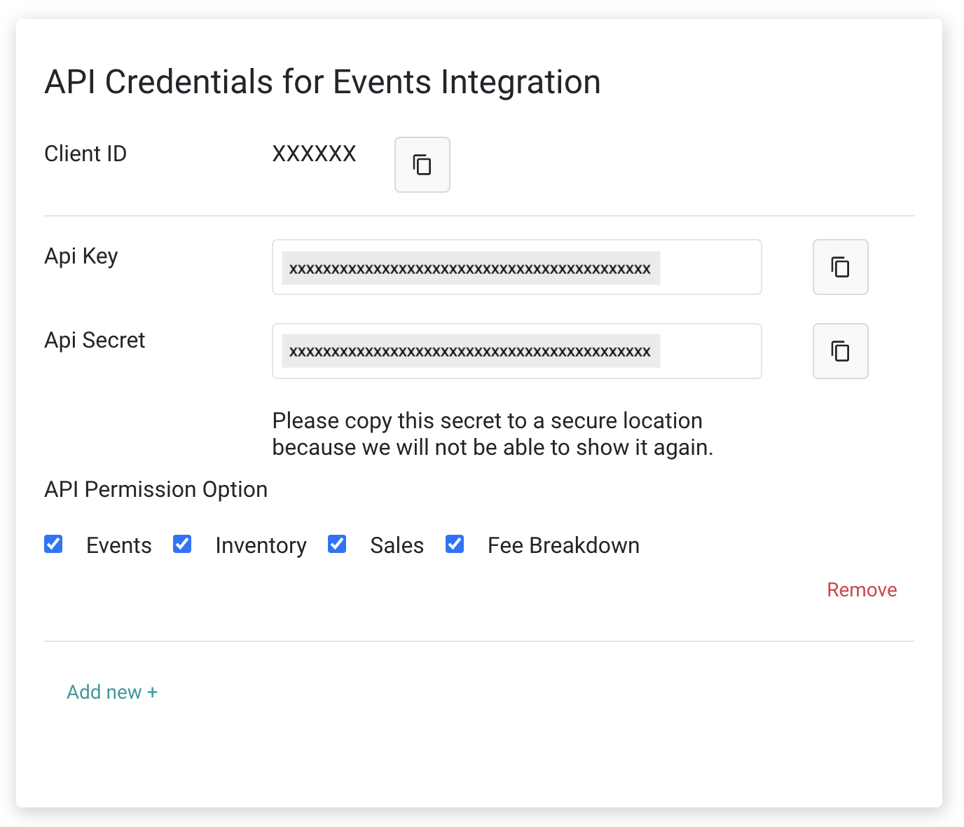Disable the Fee Breakdown permission
964x827 pixels.
click(454, 544)
